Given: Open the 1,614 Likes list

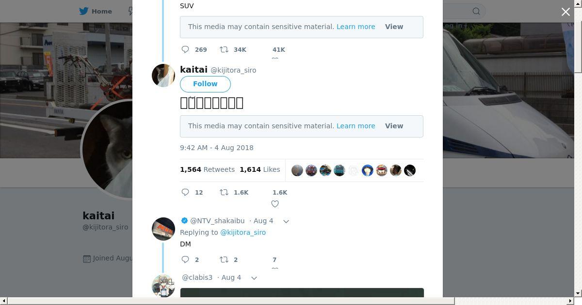Looking at the screenshot, I should [259, 169].
